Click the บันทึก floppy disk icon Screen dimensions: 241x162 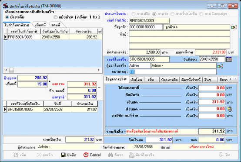[63, 155]
